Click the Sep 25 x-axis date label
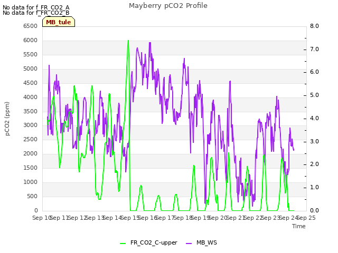 click(306, 218)
